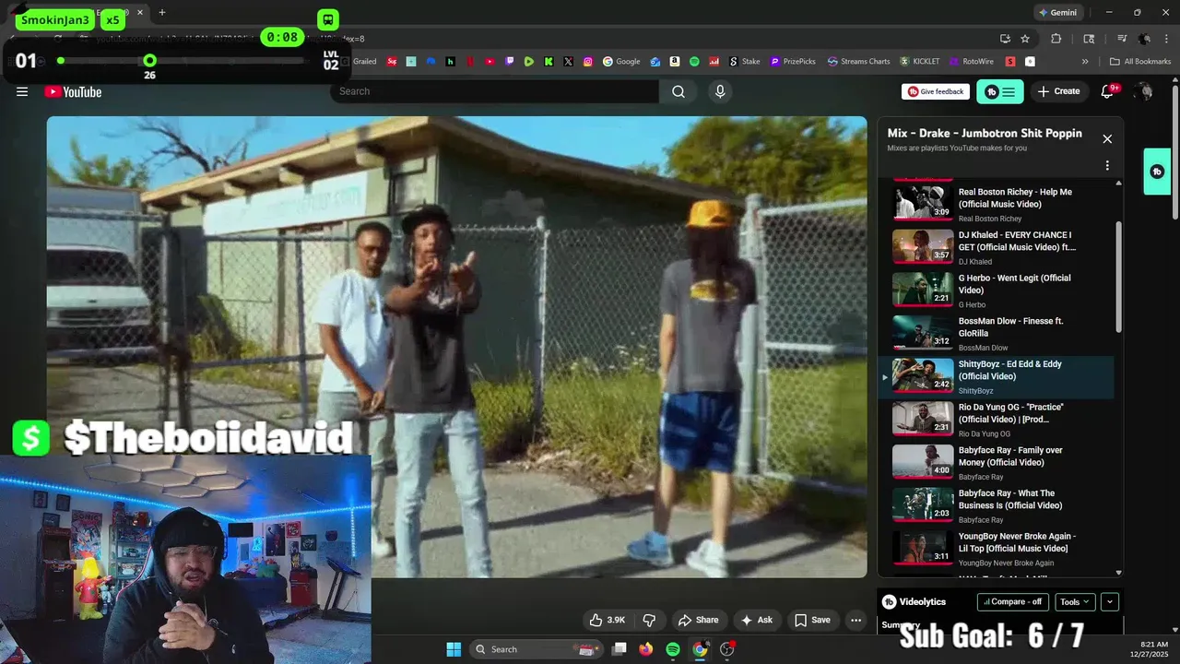Open the Streams Charts bookmark
The height and width of the screenshot is (664, 1180).
858,62
